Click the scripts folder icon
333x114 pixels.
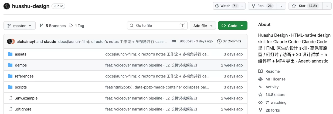(10, 87)
